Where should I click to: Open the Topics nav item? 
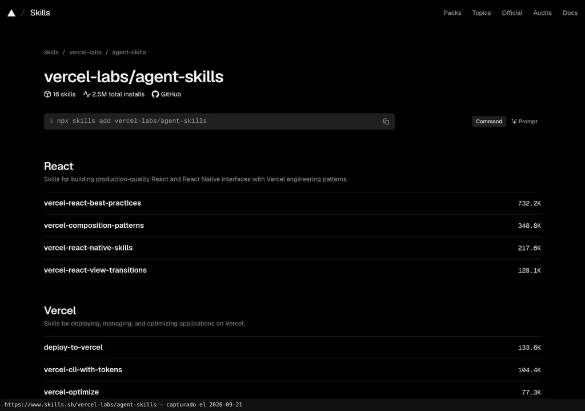click(481, 13)
